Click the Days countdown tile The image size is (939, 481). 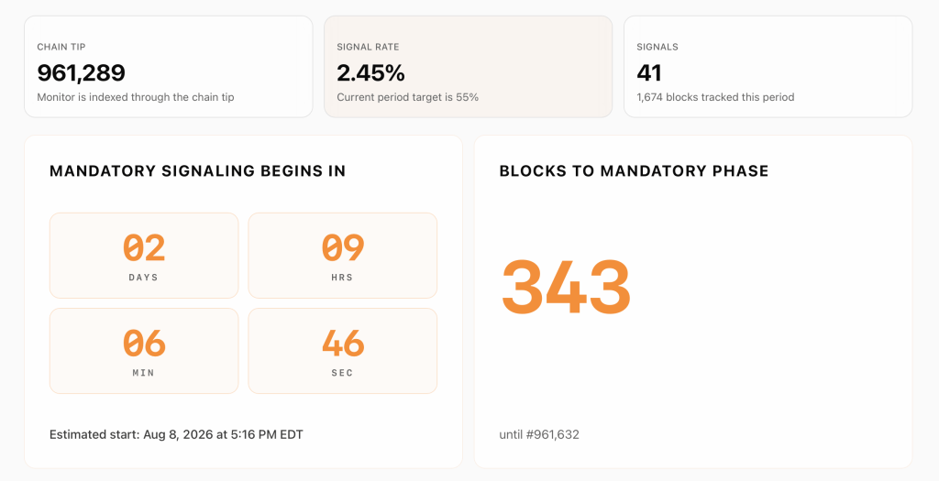144,256
